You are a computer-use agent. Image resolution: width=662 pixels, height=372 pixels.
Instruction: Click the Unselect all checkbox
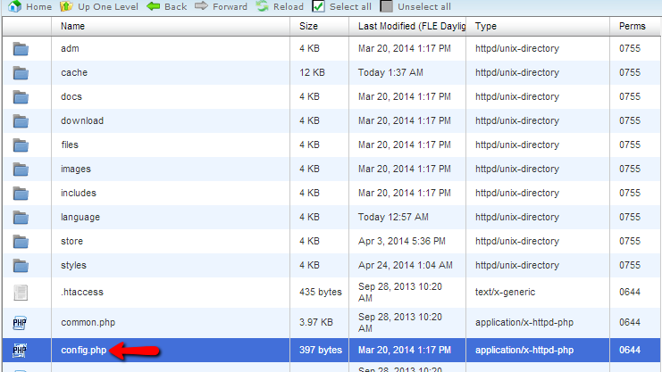387,6
